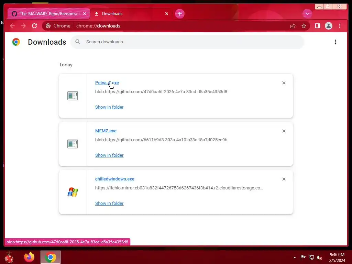This screenshot has height=264, width=352.
Task: Select the Downloads tab
Action: click(x=130, y=14)
